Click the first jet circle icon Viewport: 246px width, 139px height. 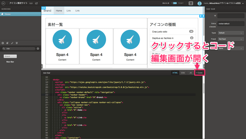62,40
